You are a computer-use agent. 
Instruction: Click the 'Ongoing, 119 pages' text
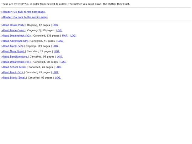tap(38, 46)
